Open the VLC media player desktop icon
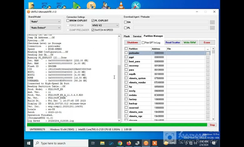This screenshot has height=147, width=244. [121, 5]
